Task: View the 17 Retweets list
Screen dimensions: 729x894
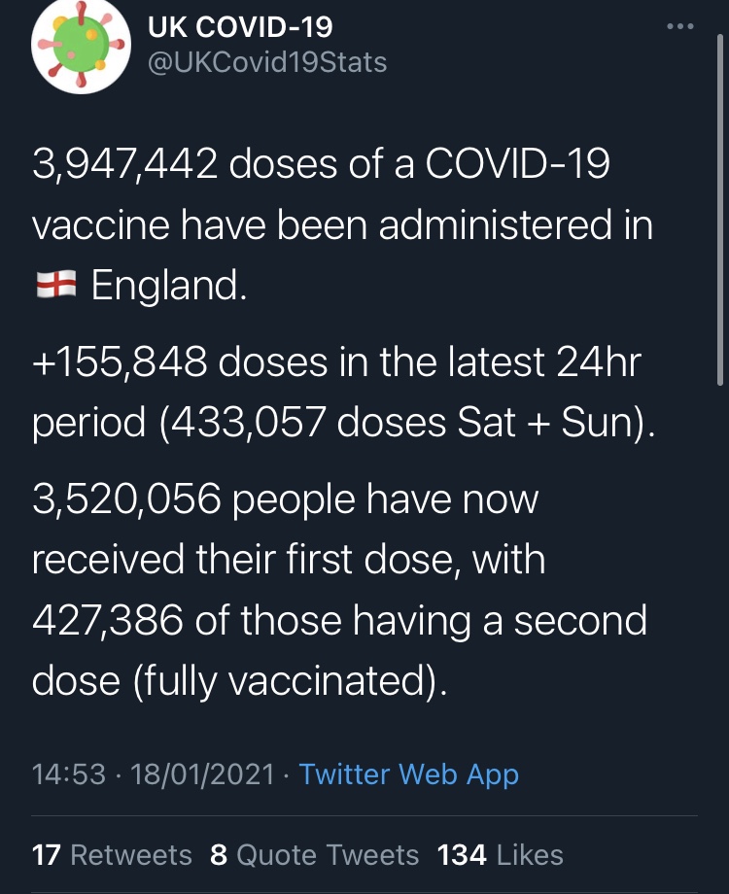Action: [112, 855]
